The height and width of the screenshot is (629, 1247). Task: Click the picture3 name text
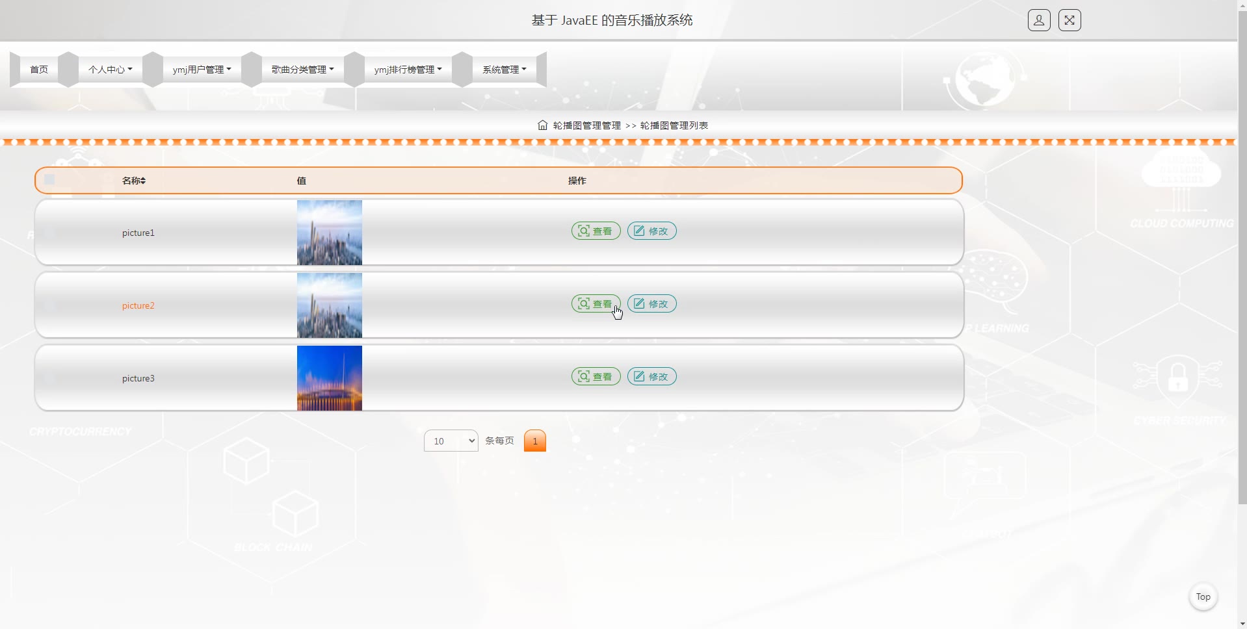point(138,378)
